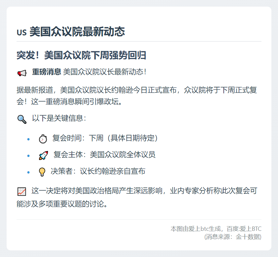Click the light bulb emoji icon

pos(42,172)
